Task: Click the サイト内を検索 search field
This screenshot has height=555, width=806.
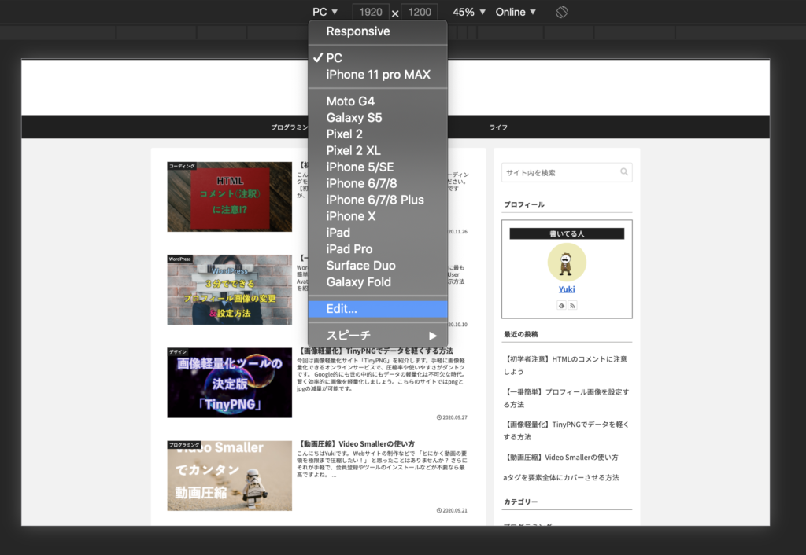Action: 567,172
